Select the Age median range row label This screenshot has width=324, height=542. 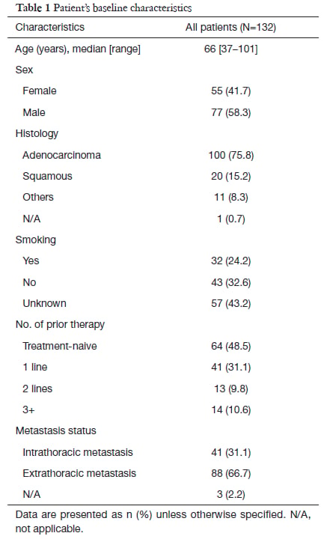(78, 49)
